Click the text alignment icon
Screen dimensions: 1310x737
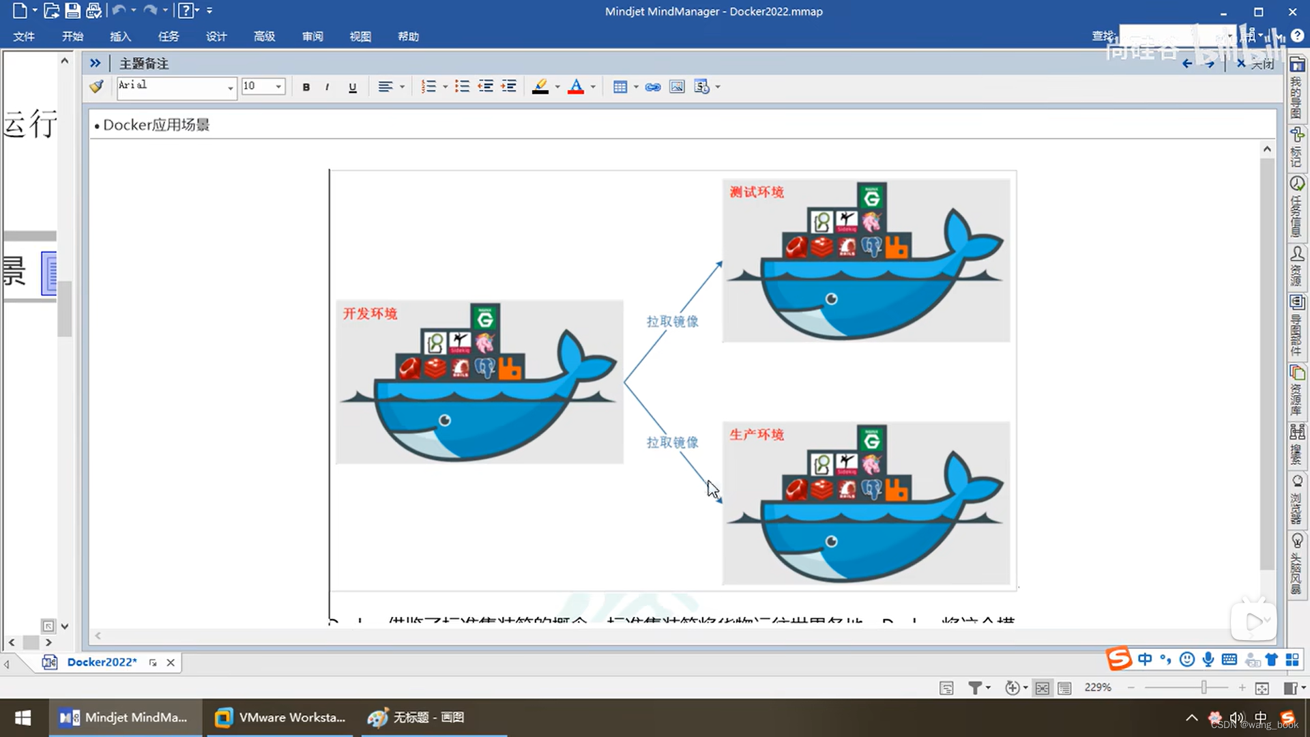(388, 87)
